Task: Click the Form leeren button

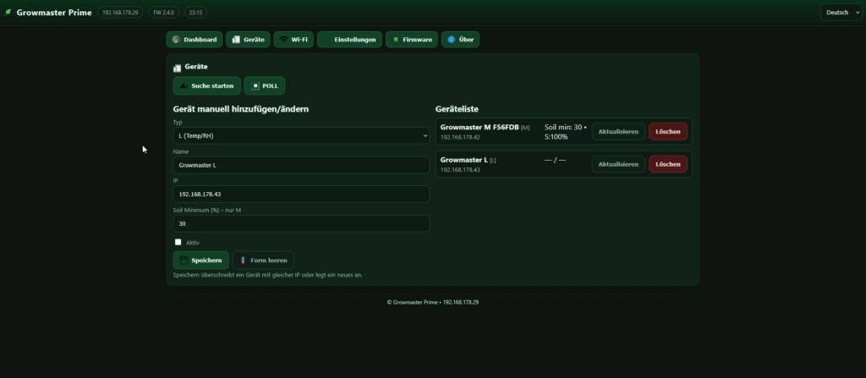Action: (264, 260)
